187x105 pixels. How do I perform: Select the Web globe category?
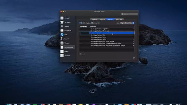(x=62, y=35)
